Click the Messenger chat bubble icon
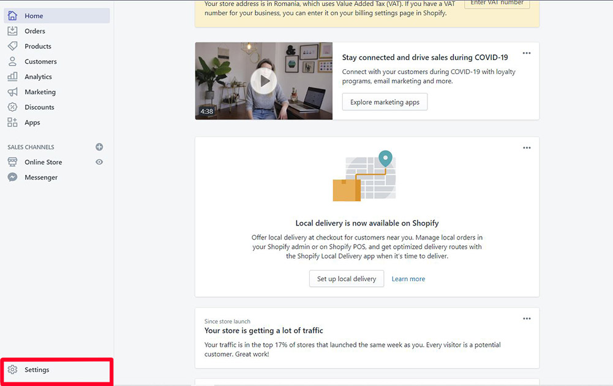 [12, 177]
